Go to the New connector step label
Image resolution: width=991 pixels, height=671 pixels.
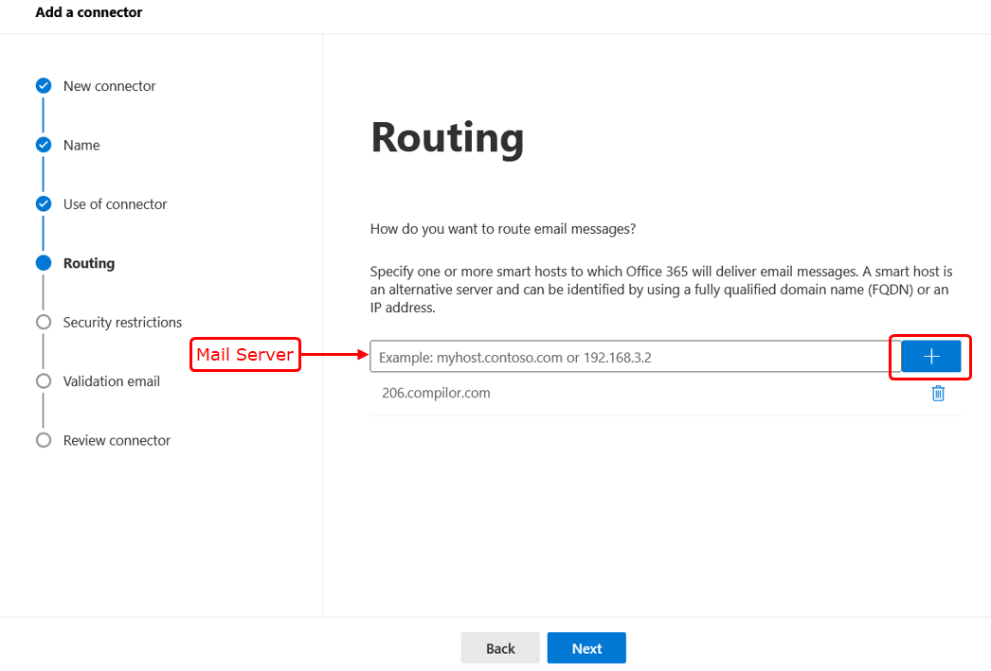pos(109,86)
